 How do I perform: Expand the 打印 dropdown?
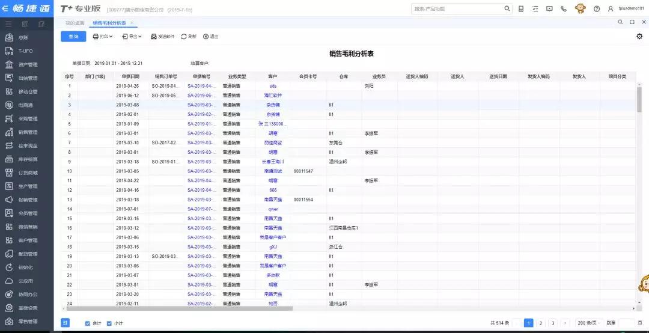click(x=103, y=37)
